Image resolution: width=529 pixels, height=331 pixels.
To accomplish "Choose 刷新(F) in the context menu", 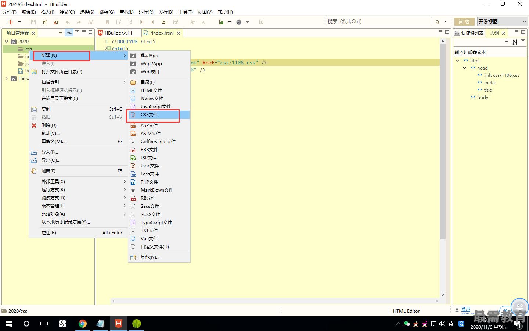I will click(x=78, y=171).
